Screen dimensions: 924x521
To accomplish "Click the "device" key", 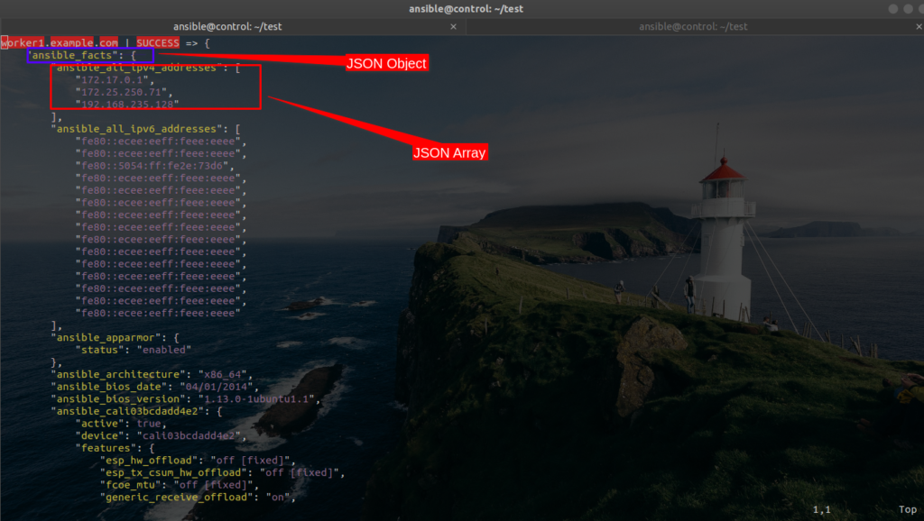I will pyautogui.click(x=100, y=436).
